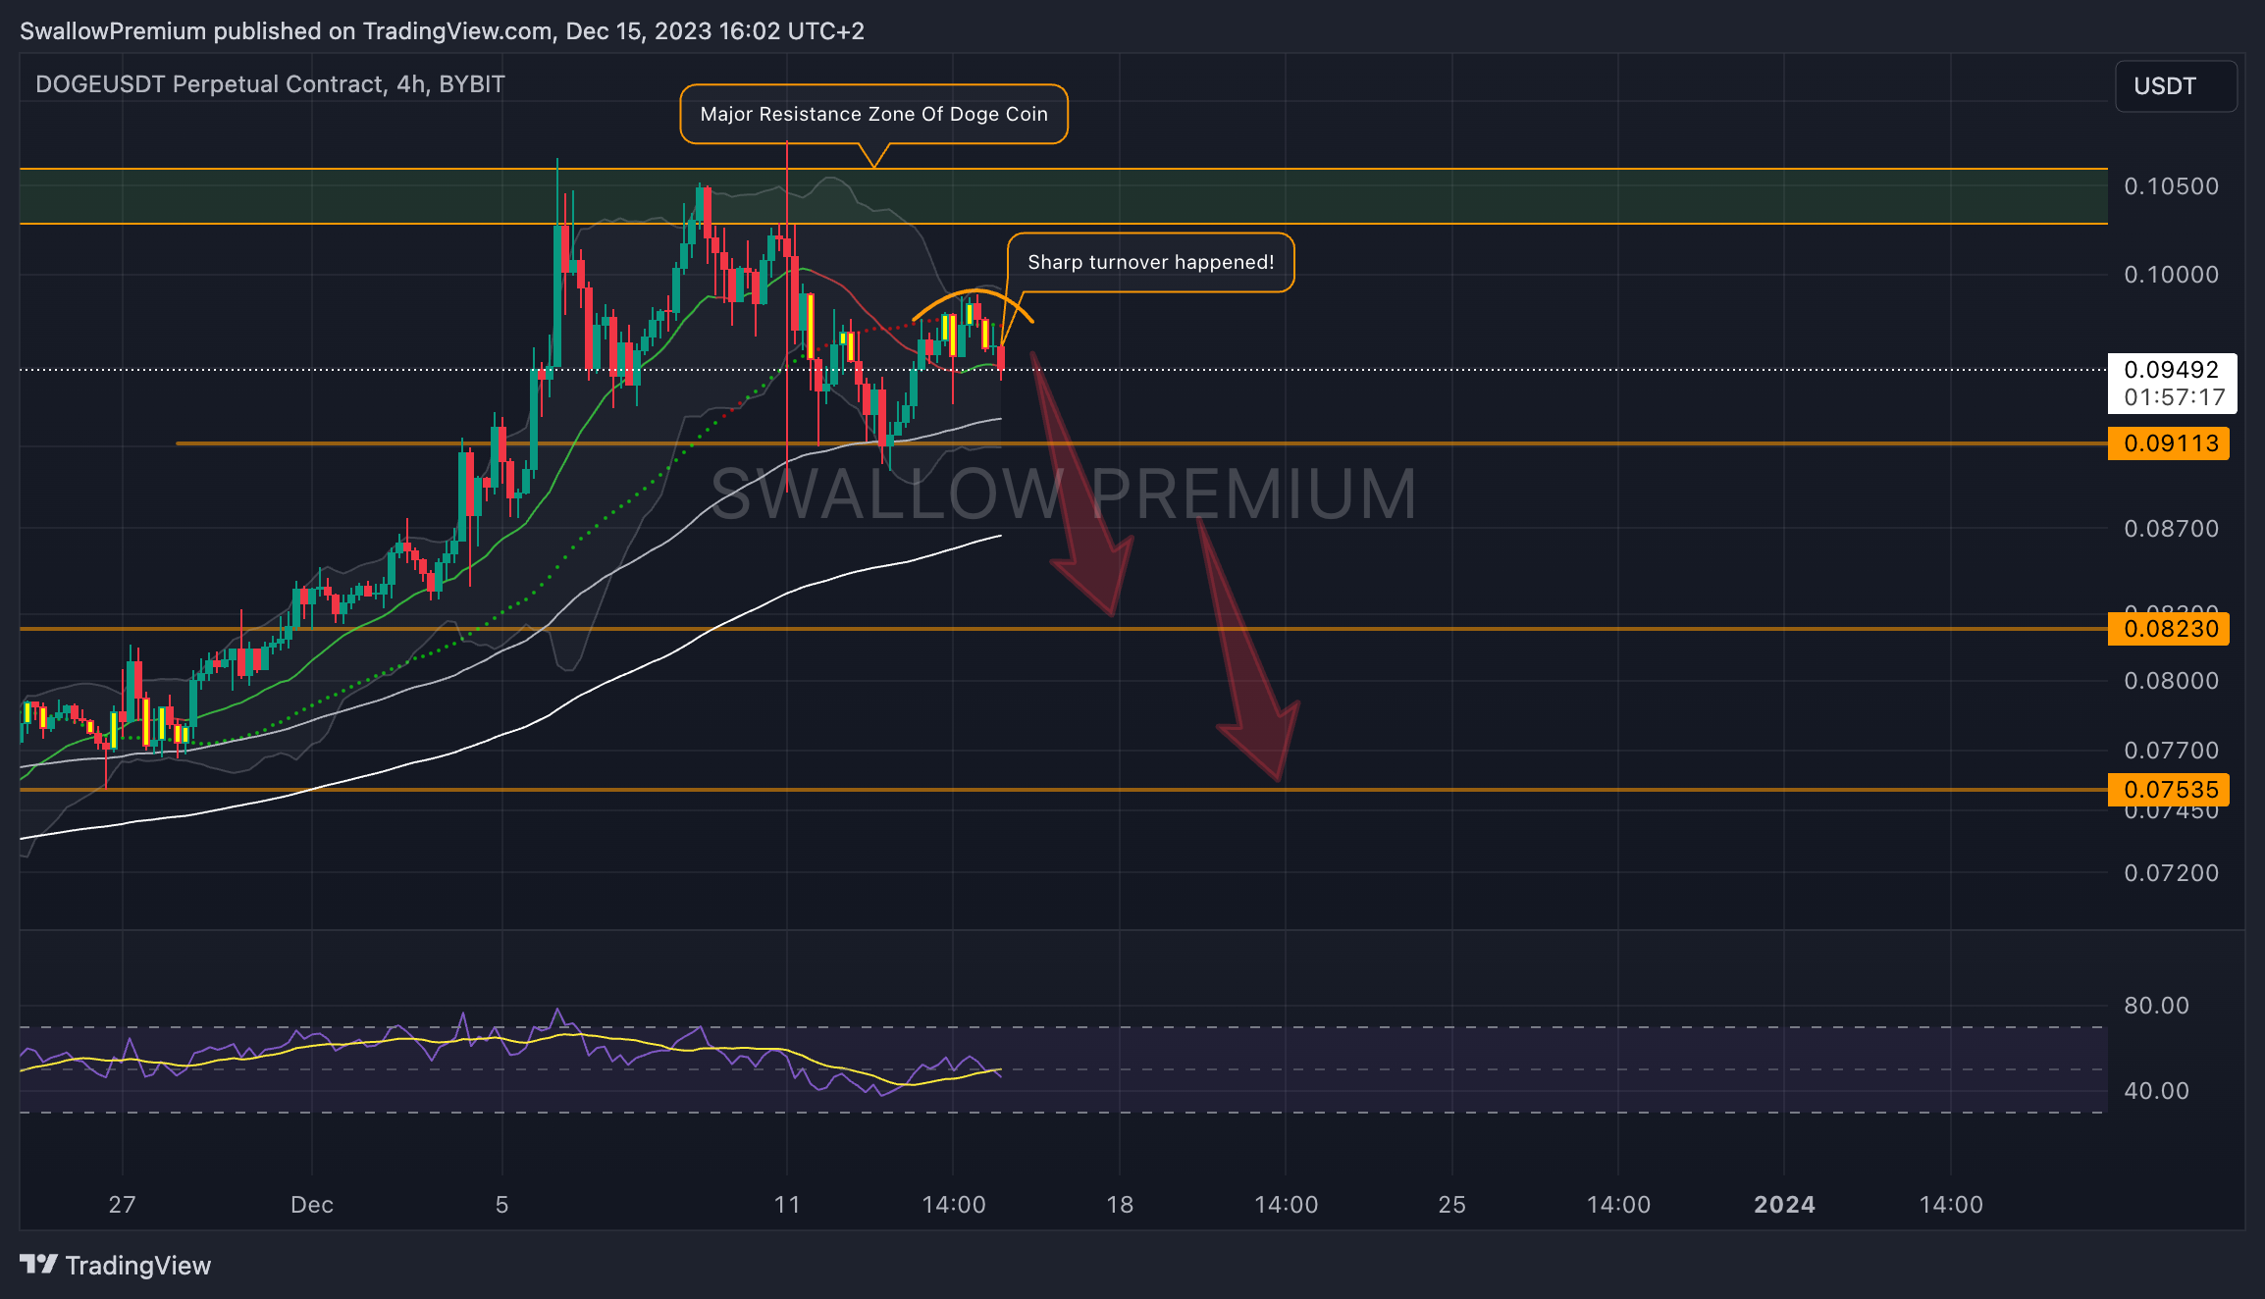
Task: Click the 0.08000 price axis label
Action: pos(2171,681)
